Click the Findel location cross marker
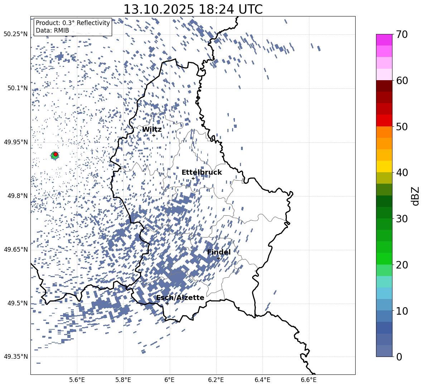Screen dimensions: 424x387 click(218, 258)
